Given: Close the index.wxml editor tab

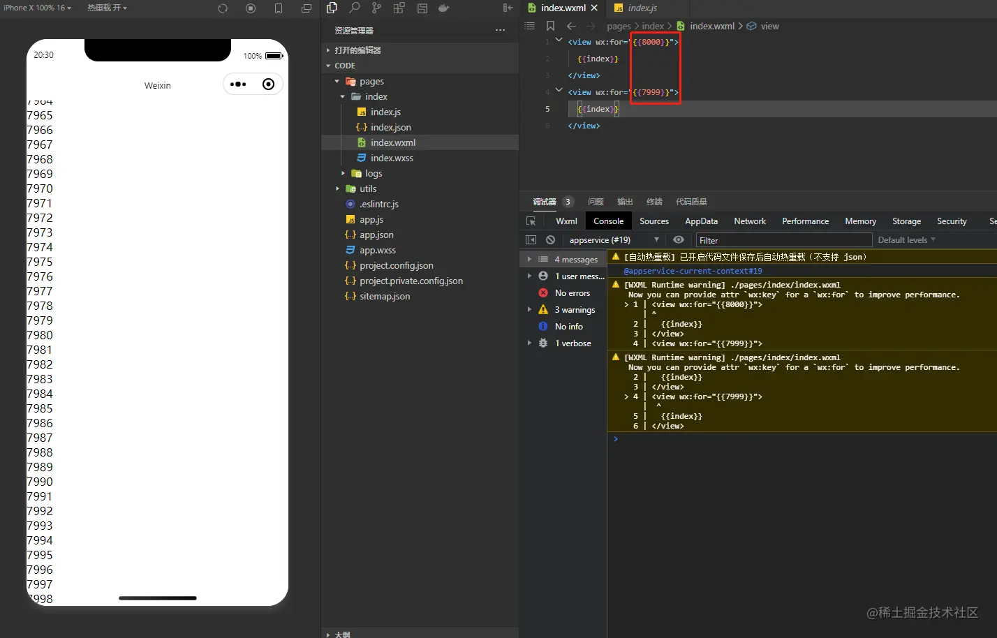Looking at the screenshot, I should click(594, 8).
